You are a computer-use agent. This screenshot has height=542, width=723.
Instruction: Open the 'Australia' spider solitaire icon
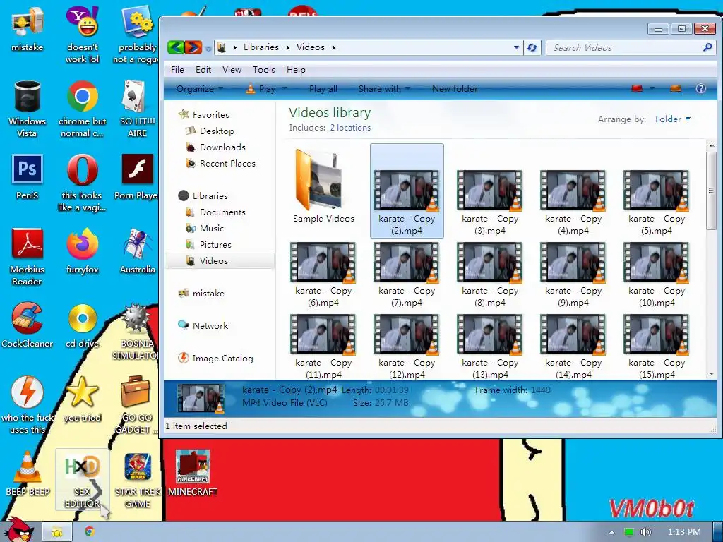136,251
